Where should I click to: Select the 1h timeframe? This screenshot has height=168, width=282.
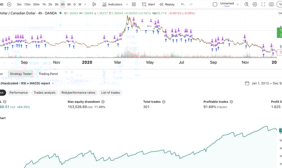coord(44,4)
